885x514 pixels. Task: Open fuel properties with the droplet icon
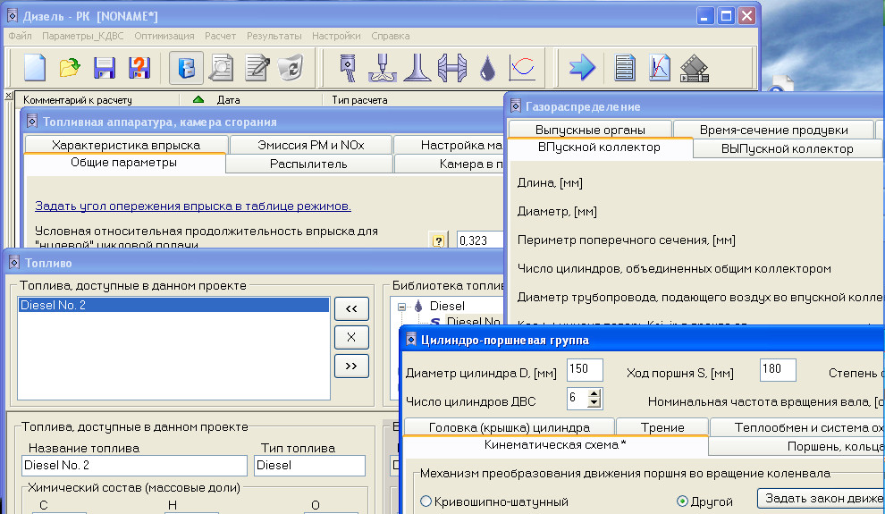point(487,68)
